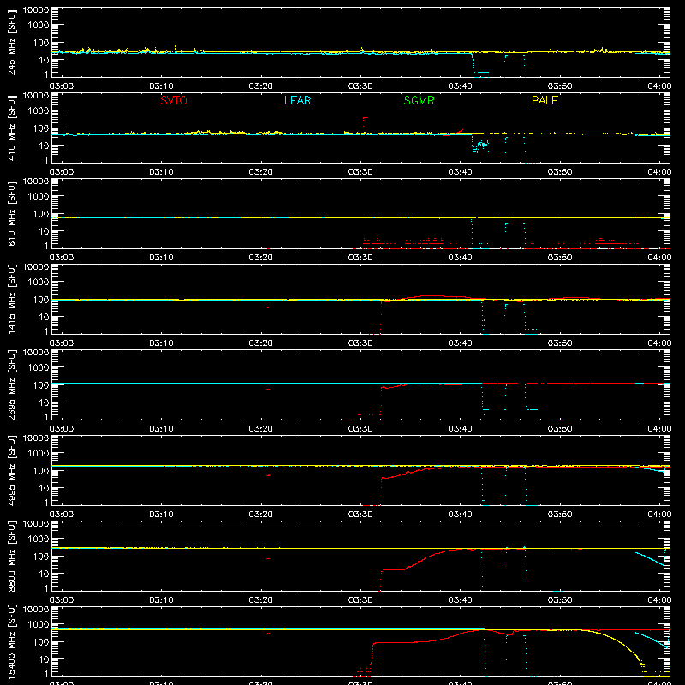
Task: Select the 245 MHz [SFU] axis title
Action: pyautogui.click(x=12, y=42)
